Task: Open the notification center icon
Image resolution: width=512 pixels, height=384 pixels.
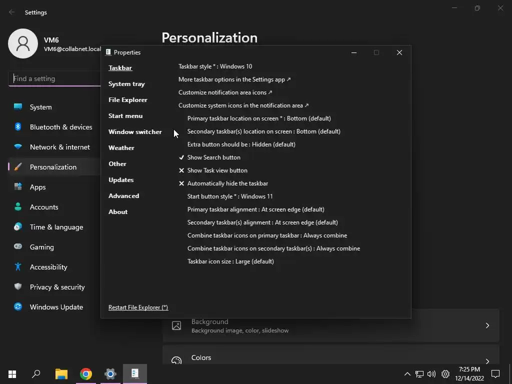Action: coord(495,374)
